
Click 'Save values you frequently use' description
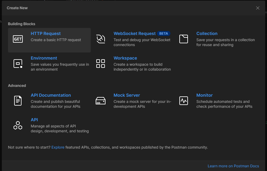tap(60, 67)
